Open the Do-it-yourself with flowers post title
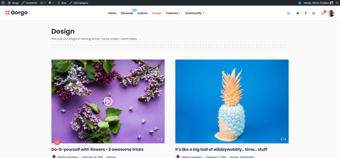This screenshot has height=158, width=340. (x=97, y=149)
